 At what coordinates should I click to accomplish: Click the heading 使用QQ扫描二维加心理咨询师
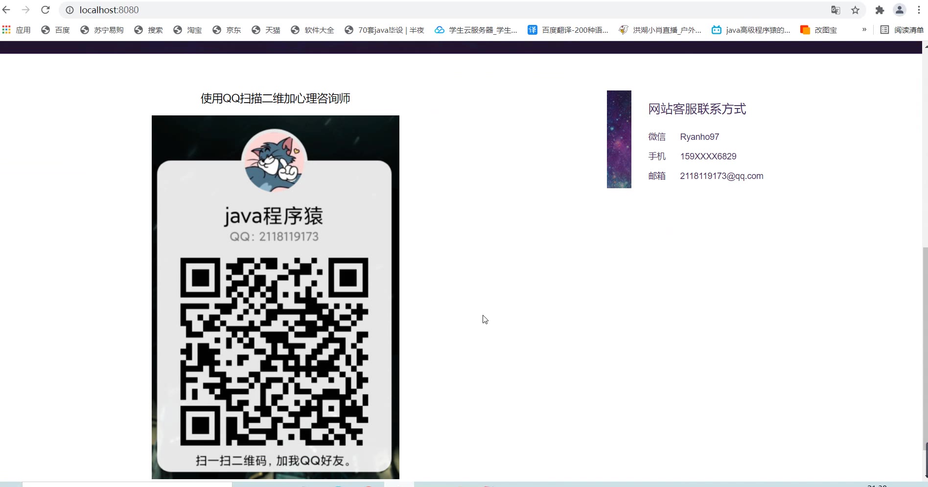276,98
